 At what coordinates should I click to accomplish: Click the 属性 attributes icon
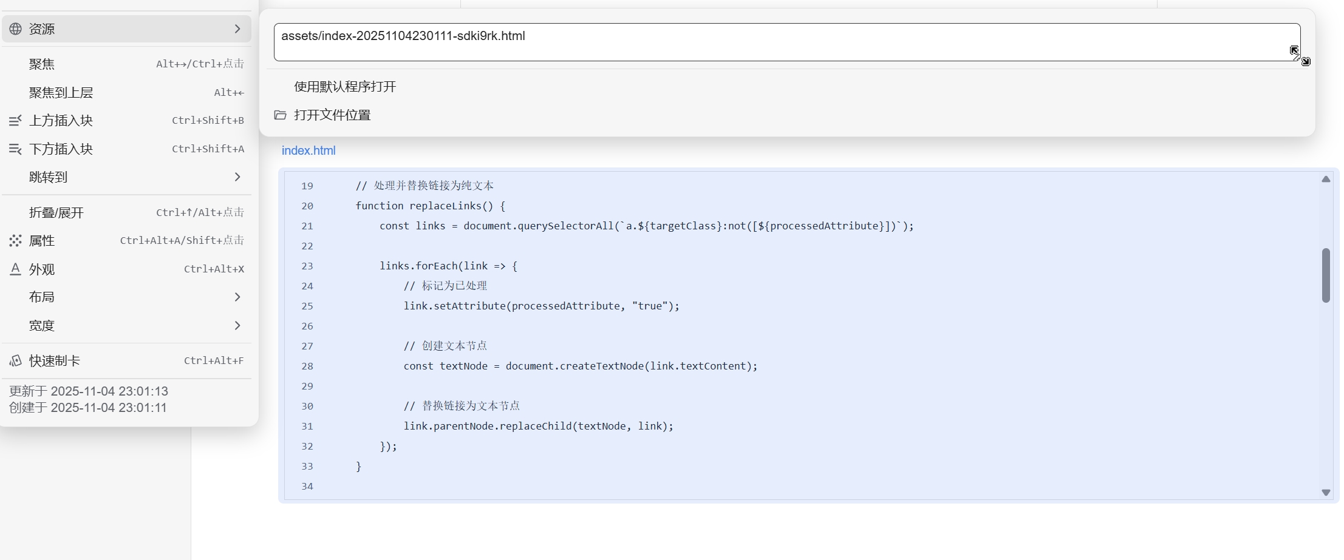(15, 241)
